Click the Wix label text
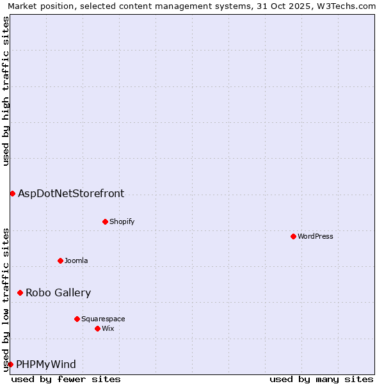This screenshot has width=384, height=384. click(108, 328)
